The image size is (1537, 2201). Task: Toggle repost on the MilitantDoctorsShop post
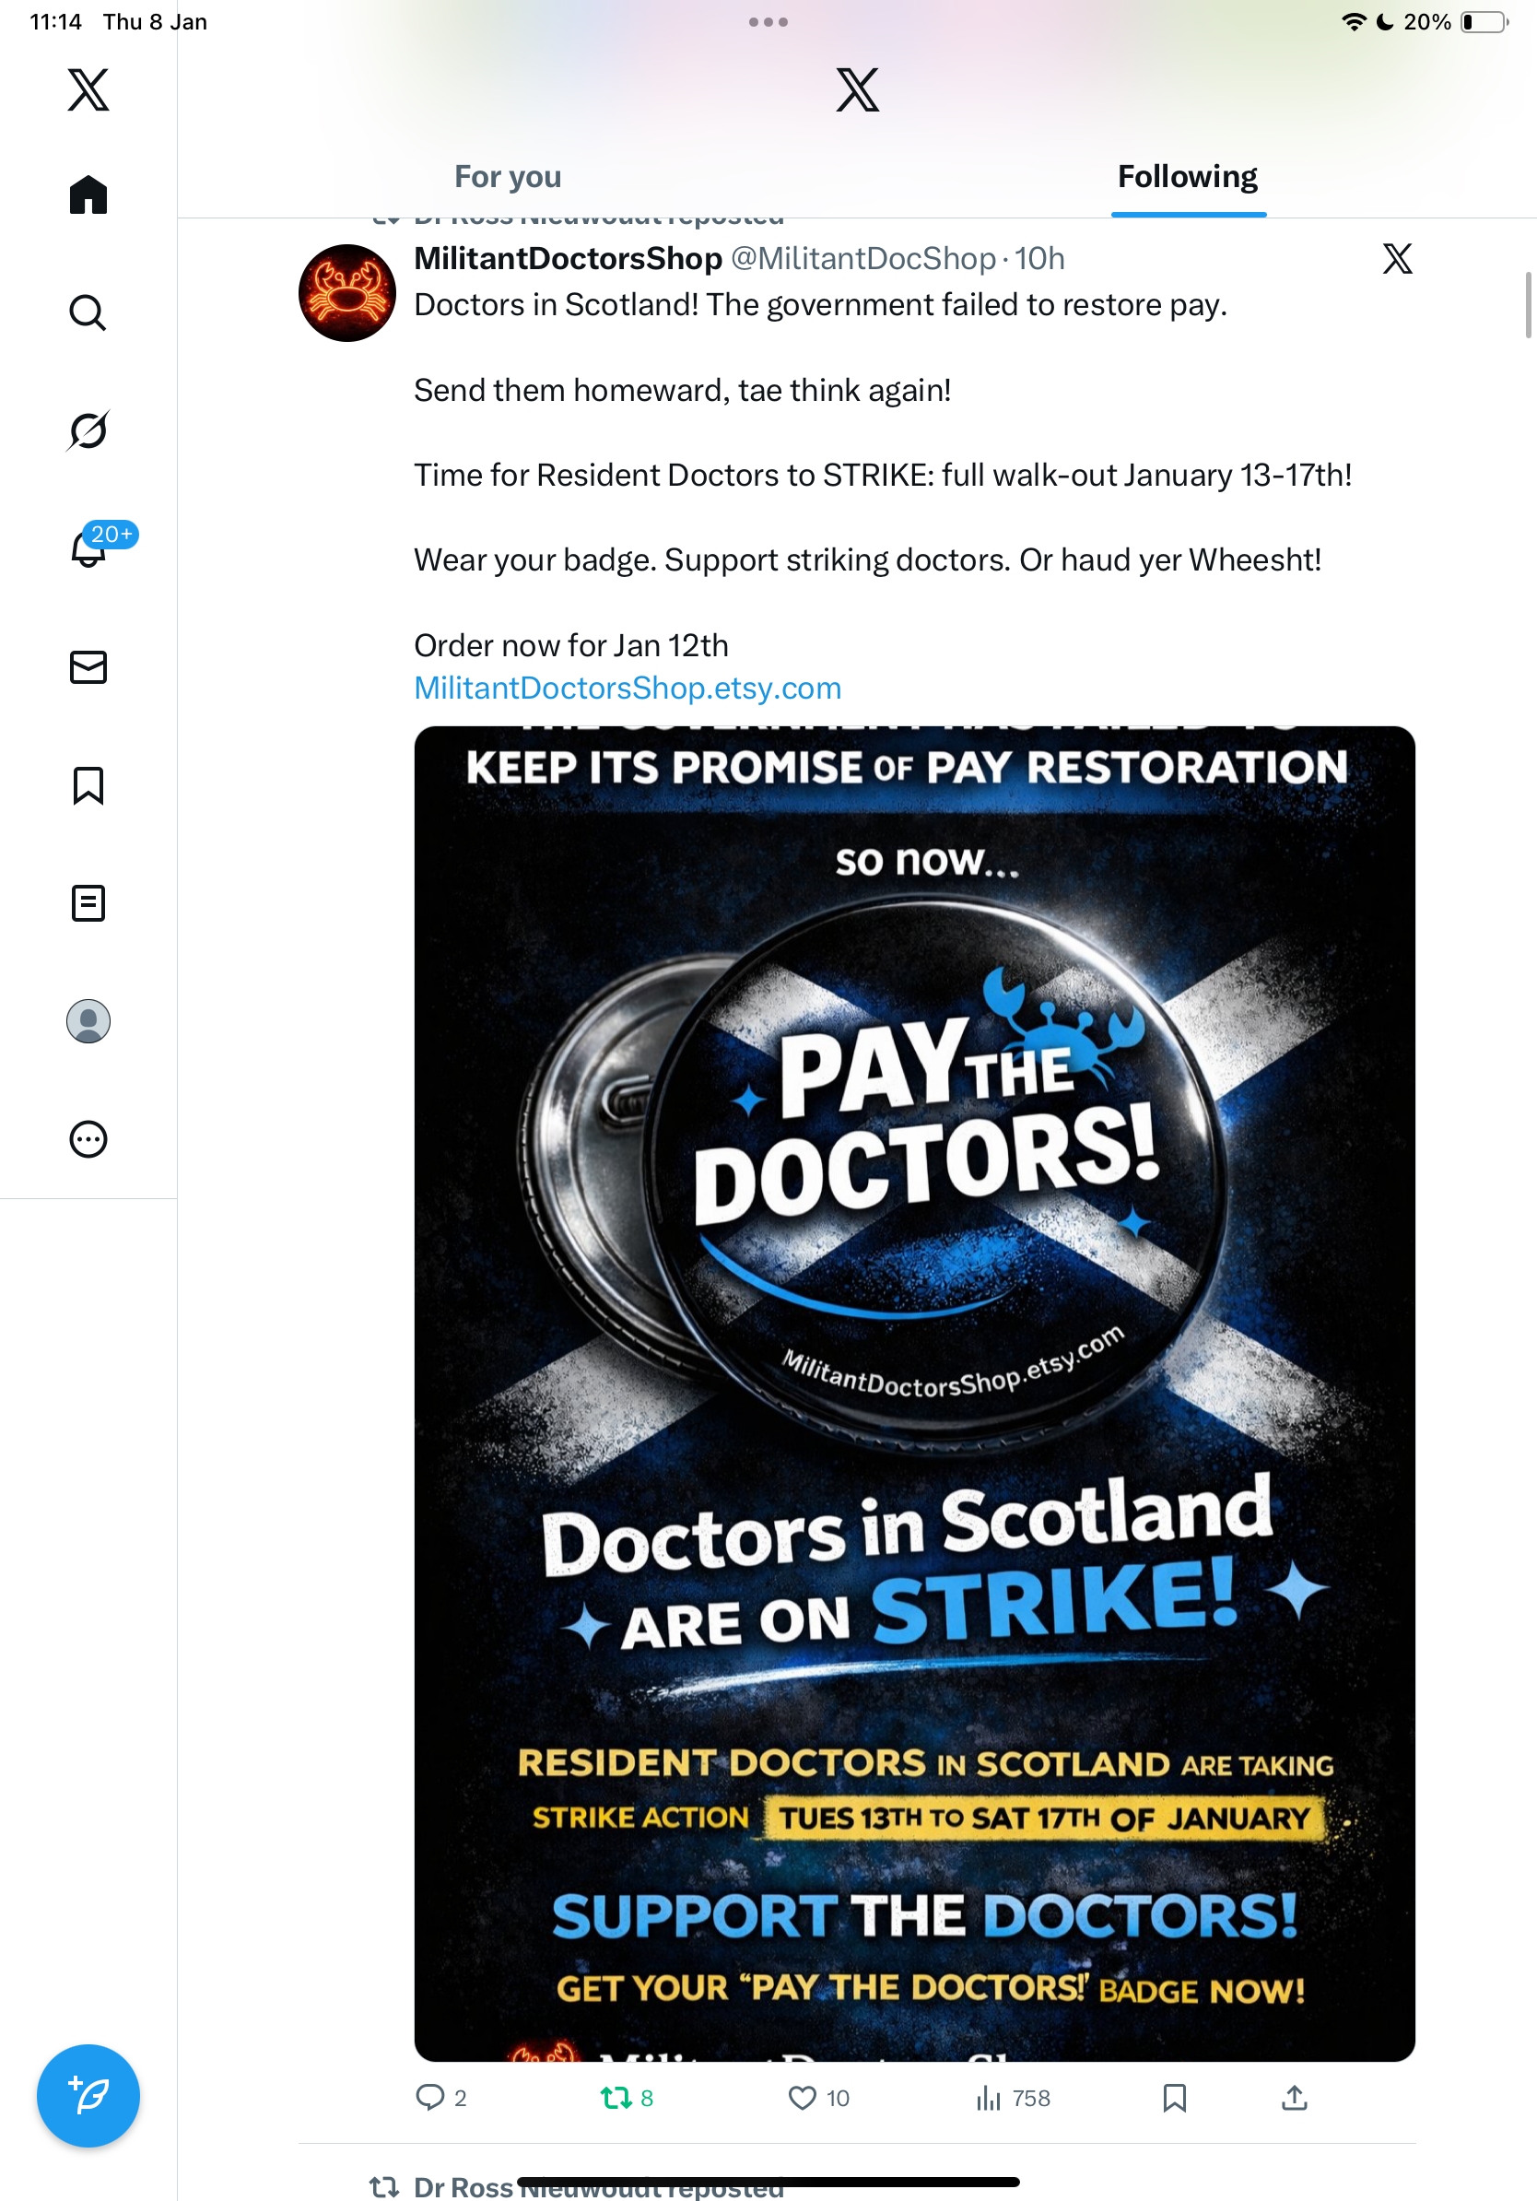point(627,2099)
